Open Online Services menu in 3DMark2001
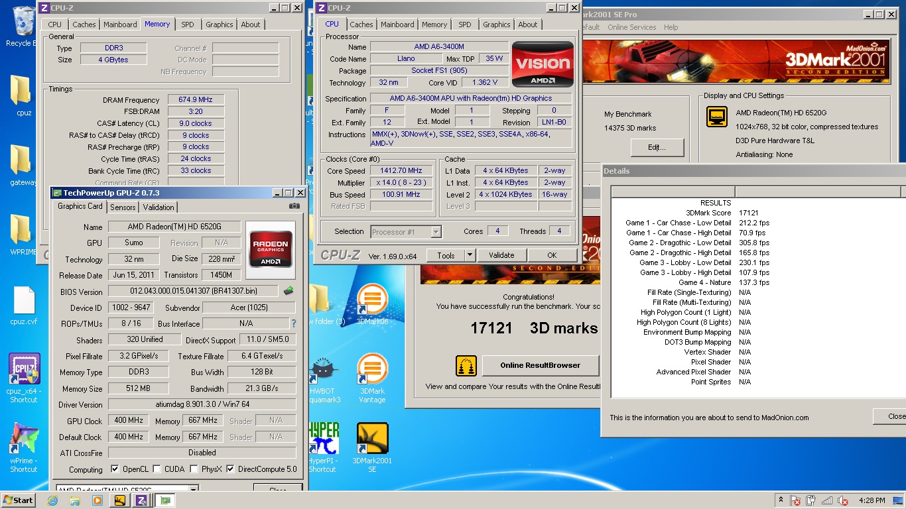Screen dimensions: 906x509 631,27
